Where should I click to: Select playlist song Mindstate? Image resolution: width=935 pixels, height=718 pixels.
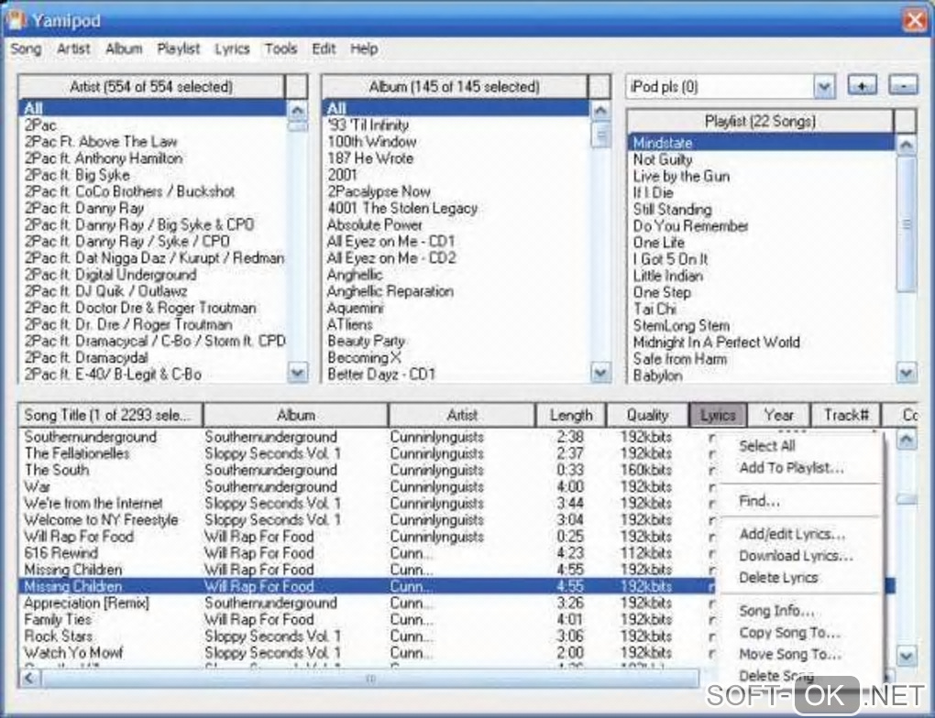point(762,143)
